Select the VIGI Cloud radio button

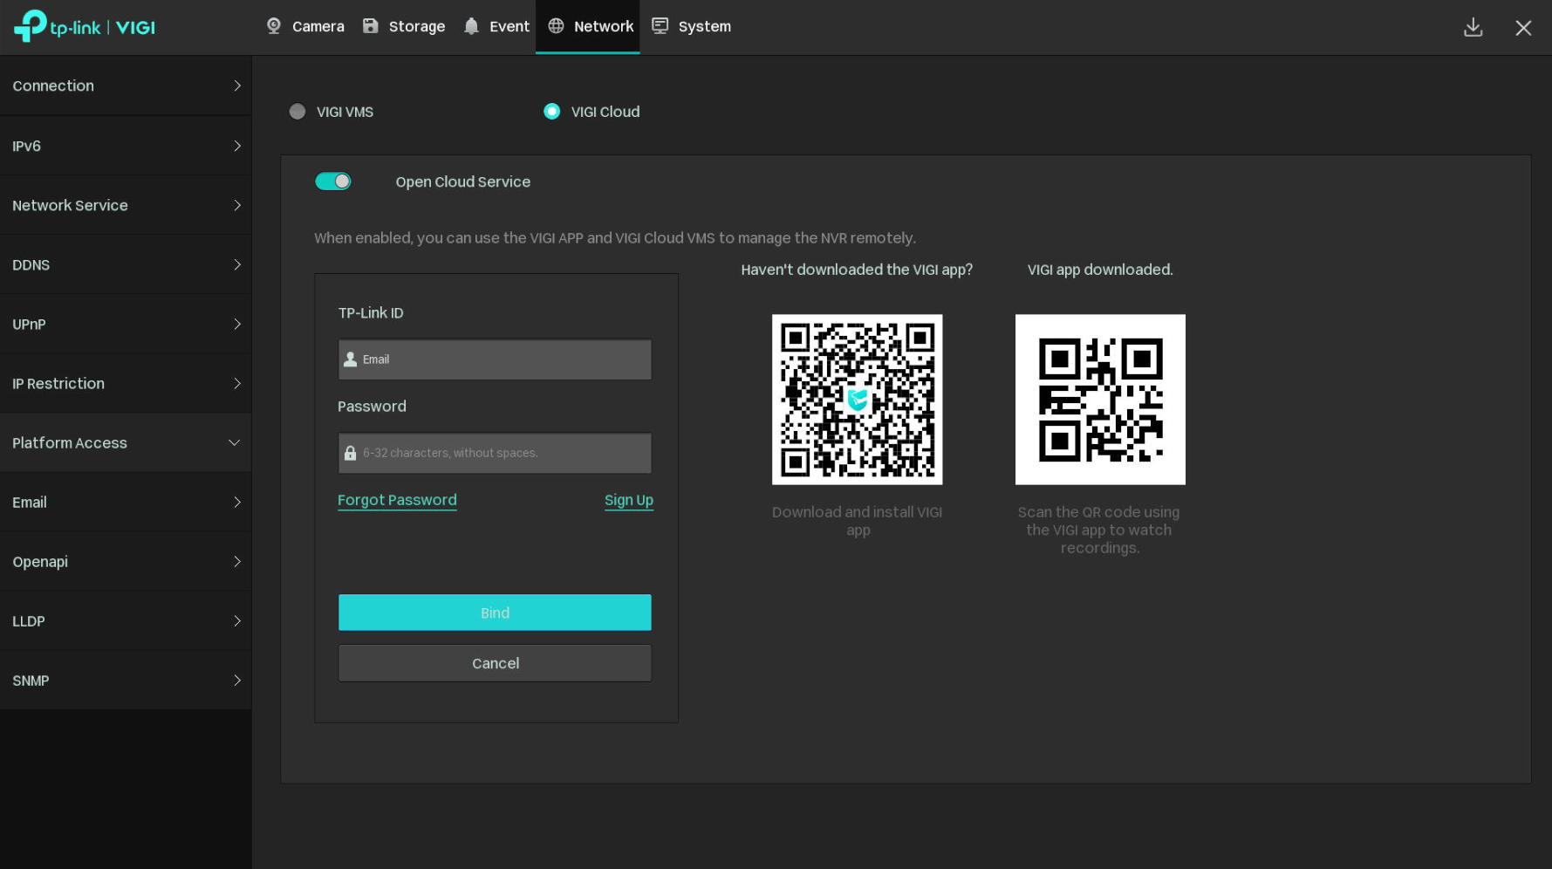[552, 112]
